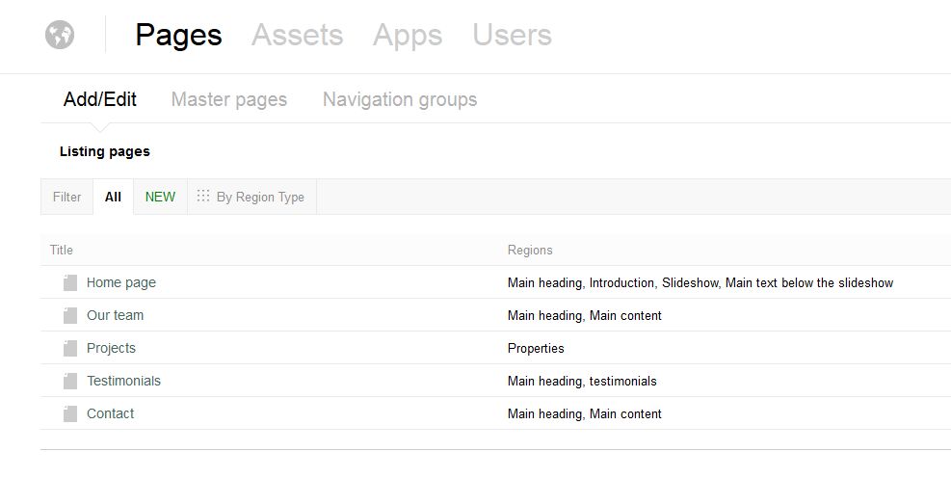The image size is (951, 478).
Task: Click the Contact page icon
Action: pos(70,413)
